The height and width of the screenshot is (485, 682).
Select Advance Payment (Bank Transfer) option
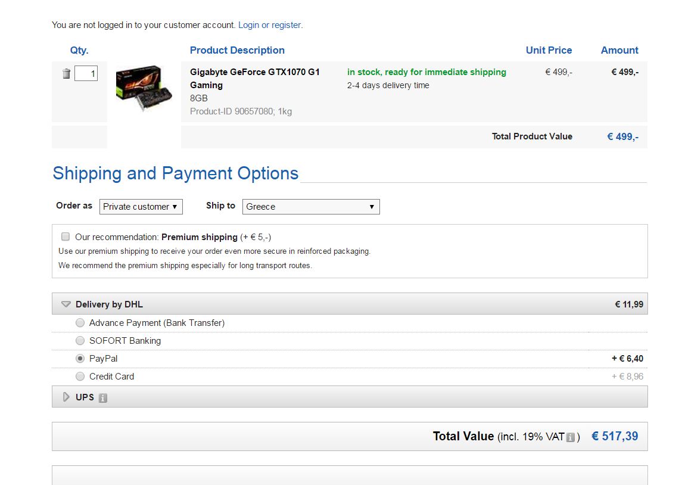80,323
